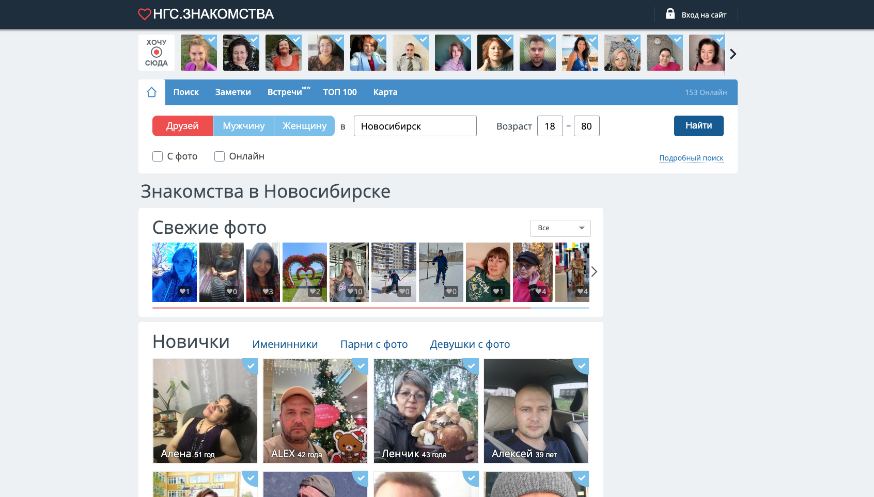Click the minimum age field 18
The image size is (874, 497).
tap(550, 126)
